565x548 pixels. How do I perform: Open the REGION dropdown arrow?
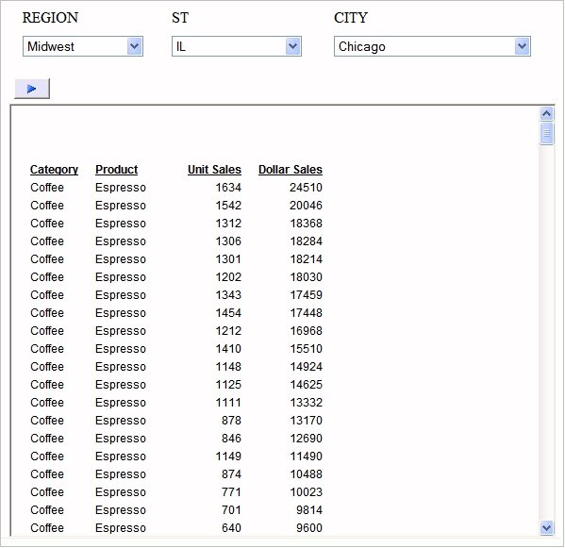coord(134,46)
